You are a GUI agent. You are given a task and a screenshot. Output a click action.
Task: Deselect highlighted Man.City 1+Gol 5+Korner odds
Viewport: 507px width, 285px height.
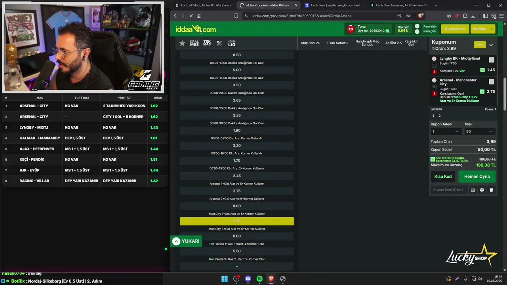(237, 221)
